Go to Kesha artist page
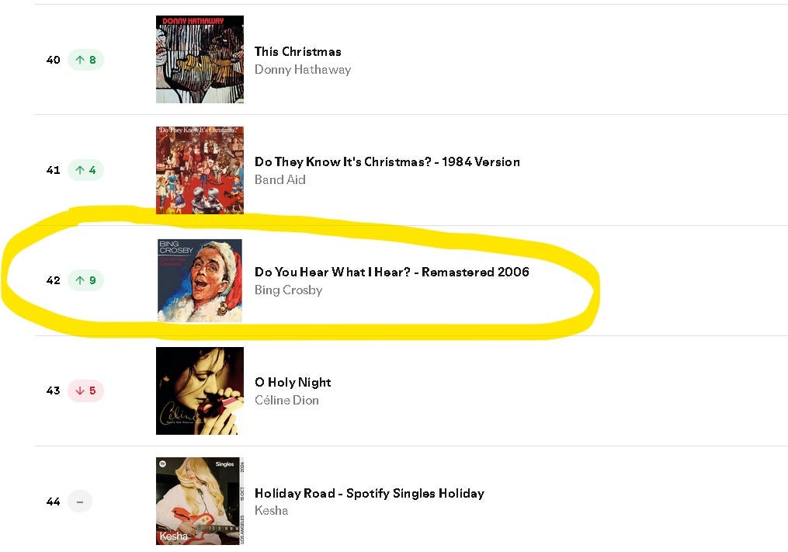This screenshot has width=788, height=552. [x=272, y=511]
